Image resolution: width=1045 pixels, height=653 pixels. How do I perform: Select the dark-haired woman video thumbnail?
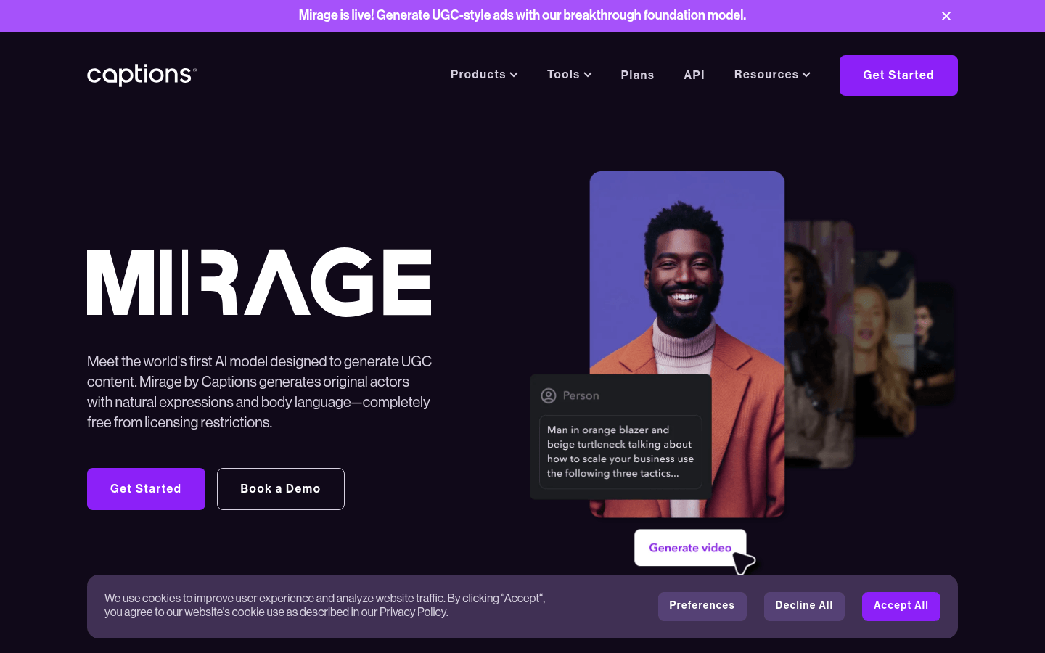[x=819, y=345]
